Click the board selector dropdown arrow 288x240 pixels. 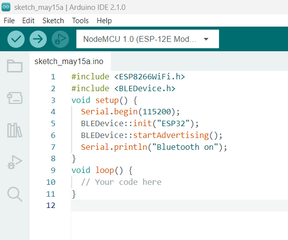pos(206,39)
